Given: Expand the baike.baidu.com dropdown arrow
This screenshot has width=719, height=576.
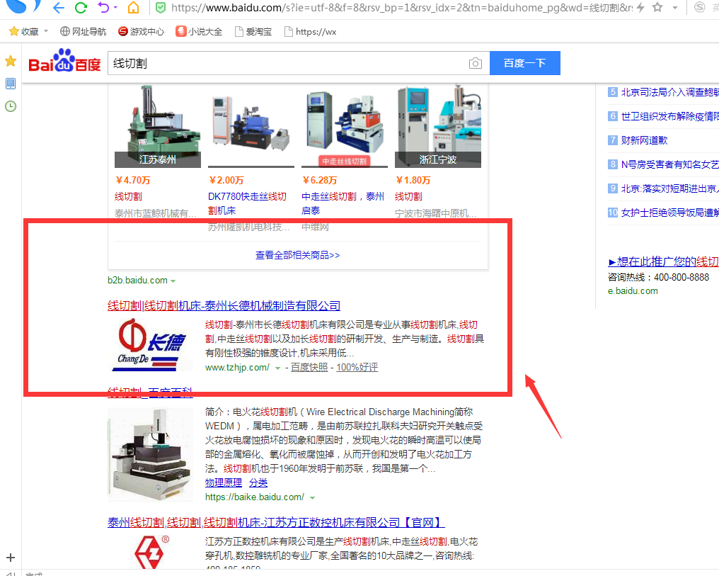Looking at the screenshot, I should click(312, 498).
